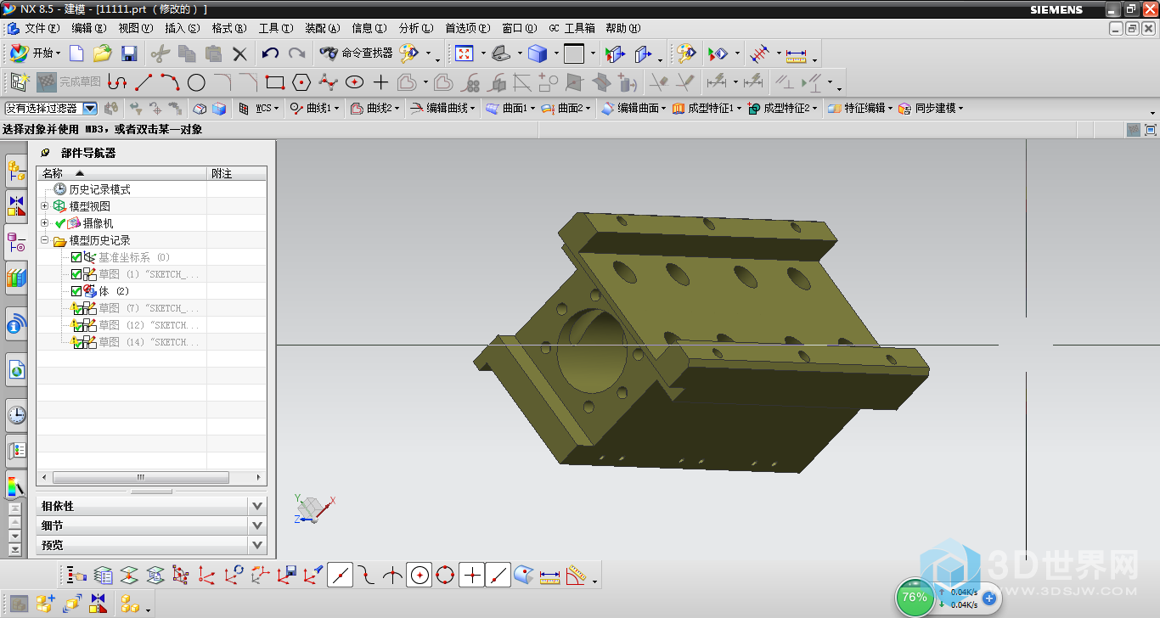Viewport: 1160px width, 618px height.
Task: Sort by the 名称 column header
Action: [122, 173]
